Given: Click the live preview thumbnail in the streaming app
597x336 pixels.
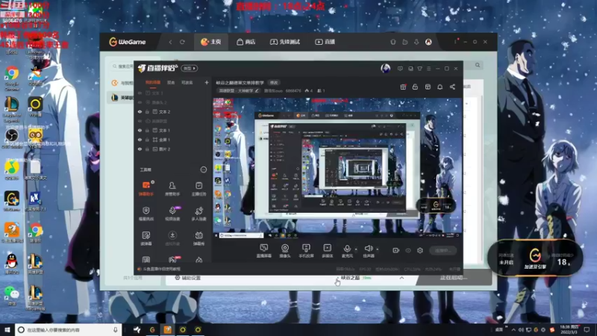Looking at the screenshot, I should [338, 167].
